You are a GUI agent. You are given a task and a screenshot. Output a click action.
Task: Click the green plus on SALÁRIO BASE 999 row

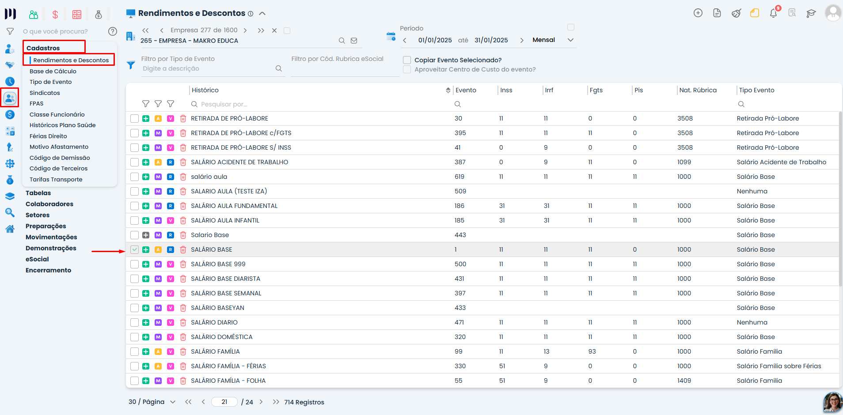tap(146, 264)
